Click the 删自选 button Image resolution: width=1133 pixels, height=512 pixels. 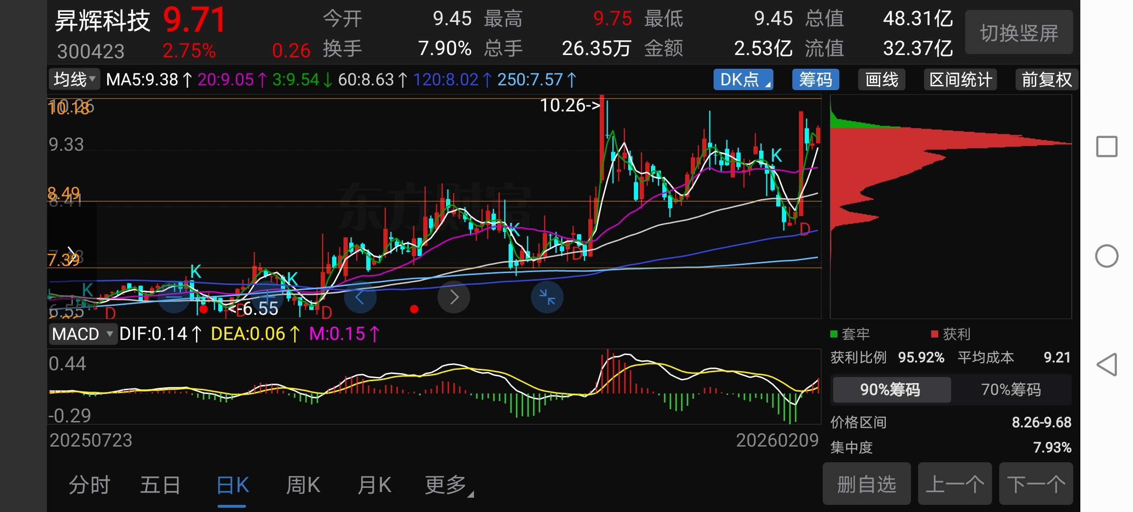866,484
